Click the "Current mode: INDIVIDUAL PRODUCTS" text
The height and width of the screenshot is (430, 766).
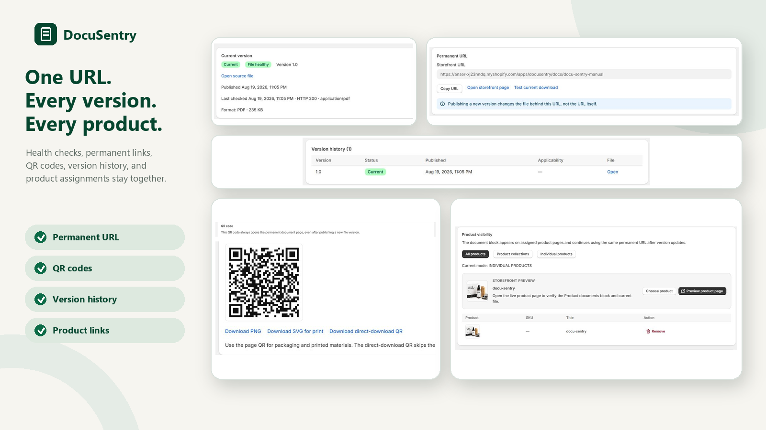click(496, 266)
